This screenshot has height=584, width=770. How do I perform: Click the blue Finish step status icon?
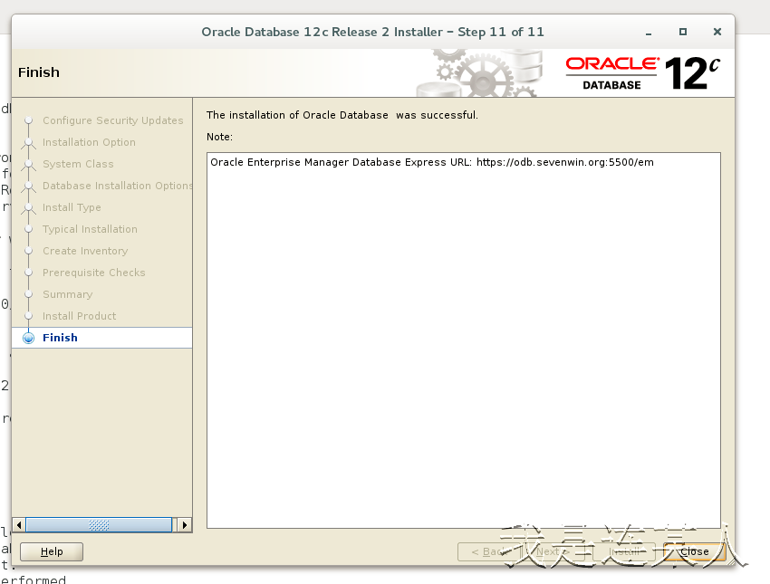(x=30, y=338)
